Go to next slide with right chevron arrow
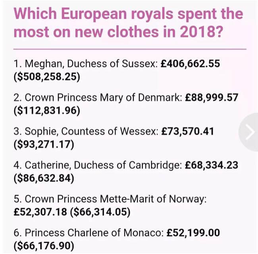258x254 pixels. click(249, 132)
